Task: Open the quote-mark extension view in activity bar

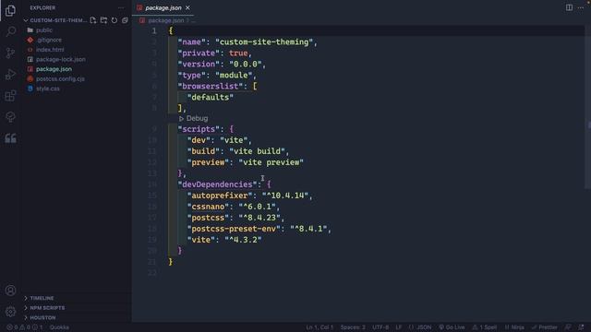Action: click(x=10, y=138)
